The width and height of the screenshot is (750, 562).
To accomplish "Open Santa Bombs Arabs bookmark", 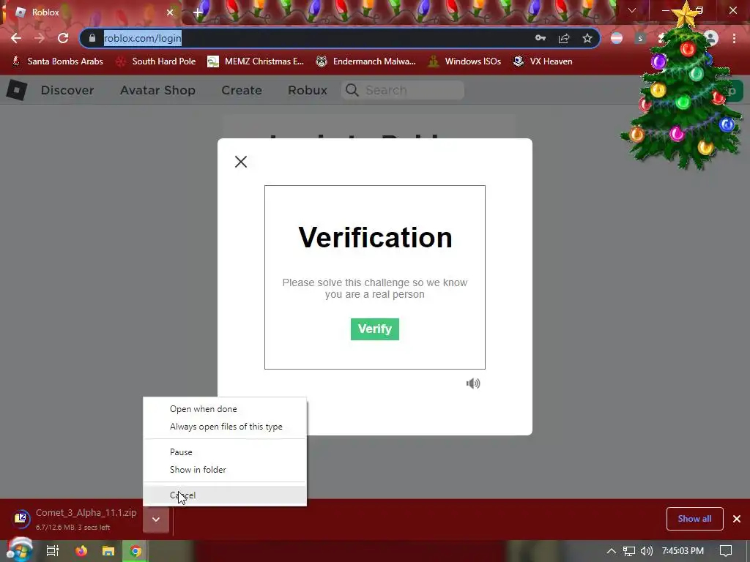I will [57, 61].
